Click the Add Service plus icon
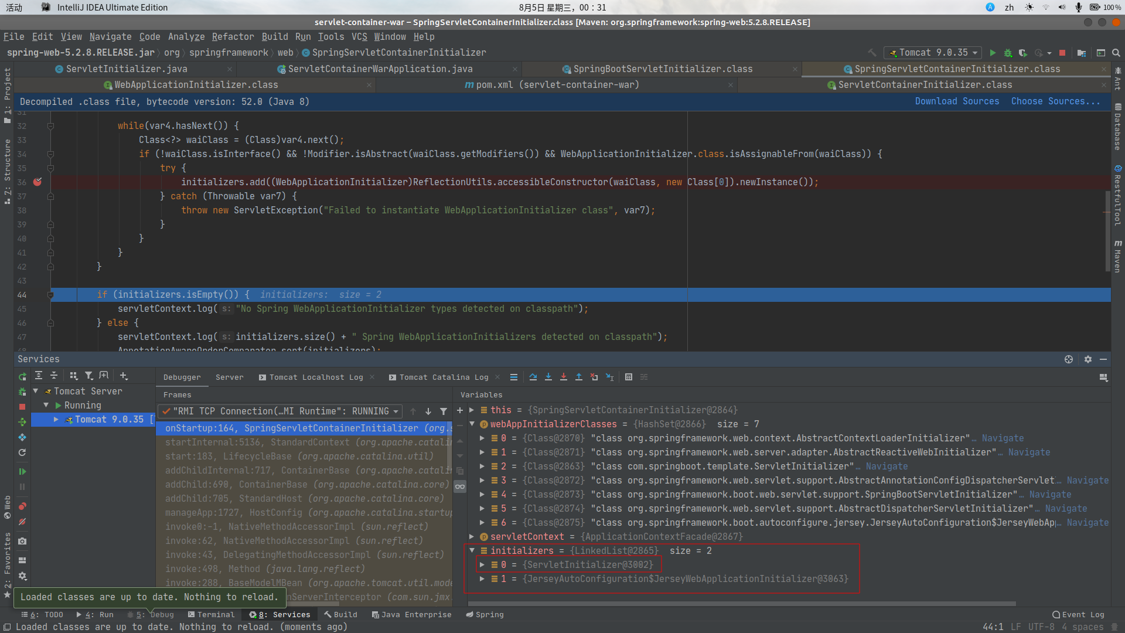Screen dimensions: 1125x633 pos(124,376)
